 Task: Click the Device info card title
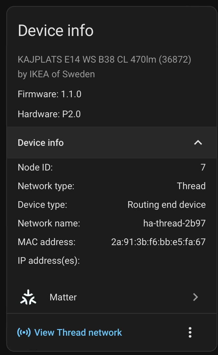pos(55,31)
